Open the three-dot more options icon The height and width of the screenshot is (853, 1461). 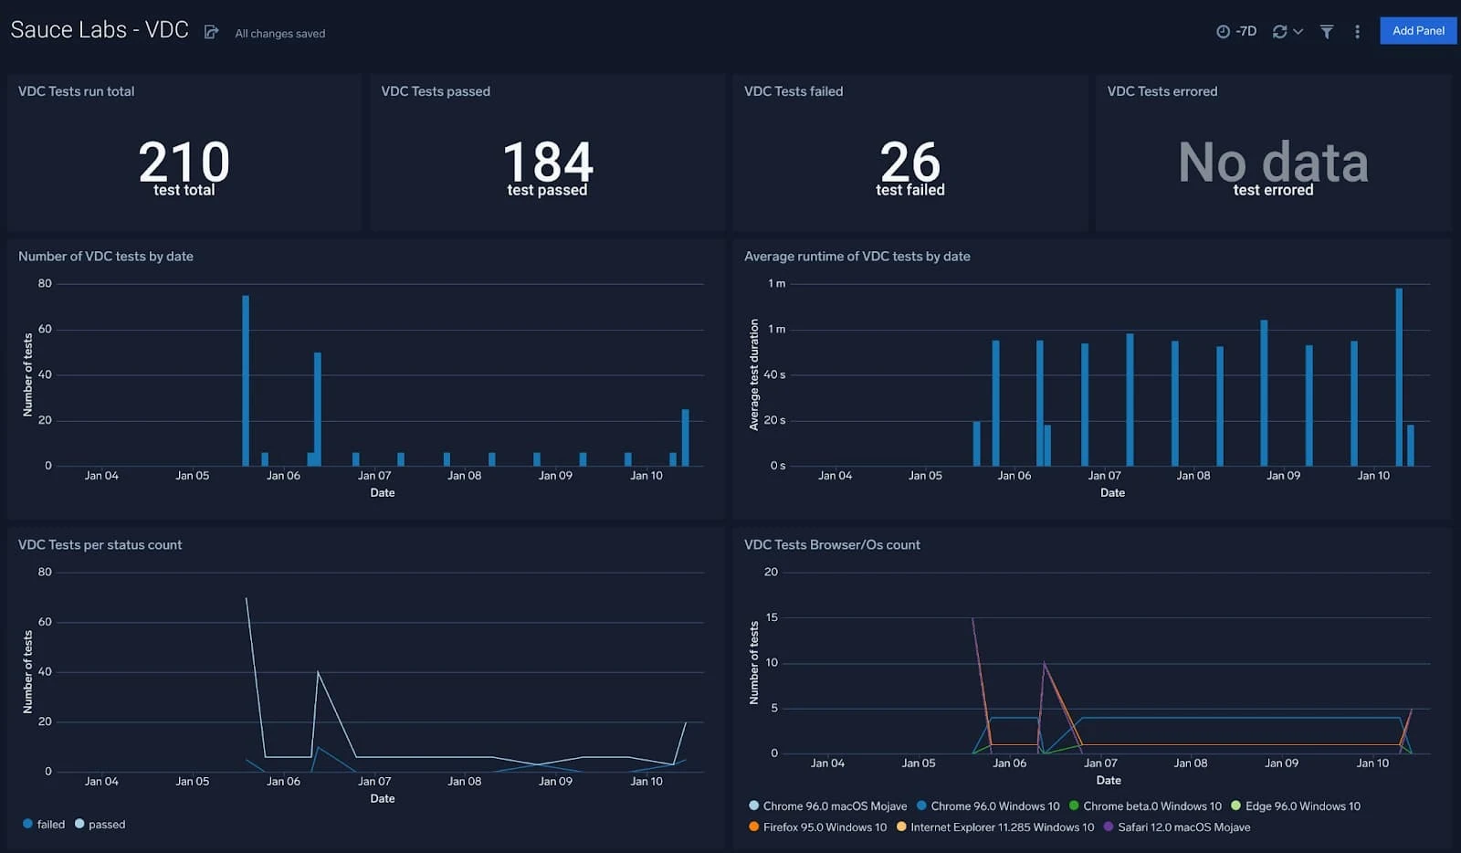pos(1357,31)
